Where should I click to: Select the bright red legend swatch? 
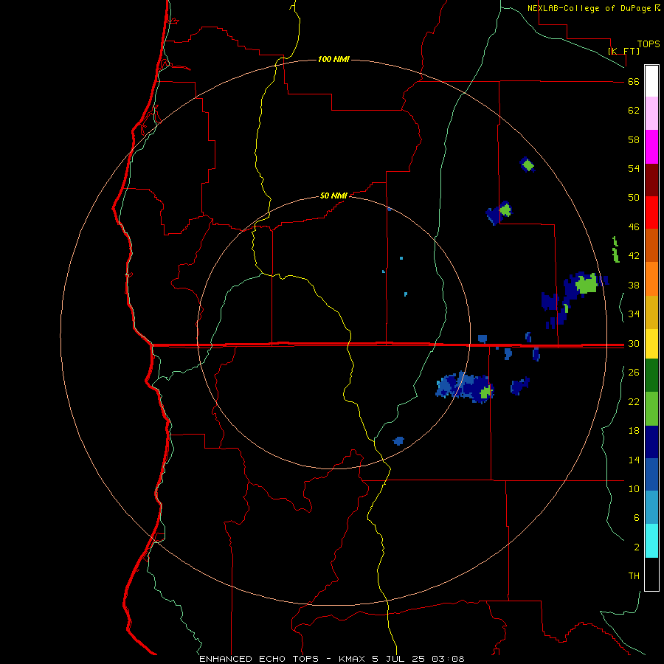tap(651, 212)
